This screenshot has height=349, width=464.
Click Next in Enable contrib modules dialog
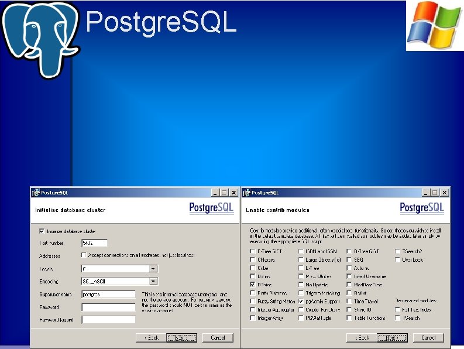392,338
